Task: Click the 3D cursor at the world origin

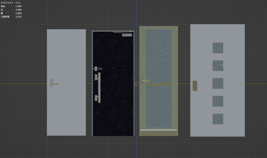Action: (x=137, y=84)
